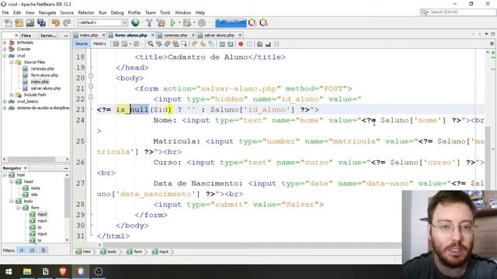Switch to the conexao.php editor tab

(x=176, y=35)
